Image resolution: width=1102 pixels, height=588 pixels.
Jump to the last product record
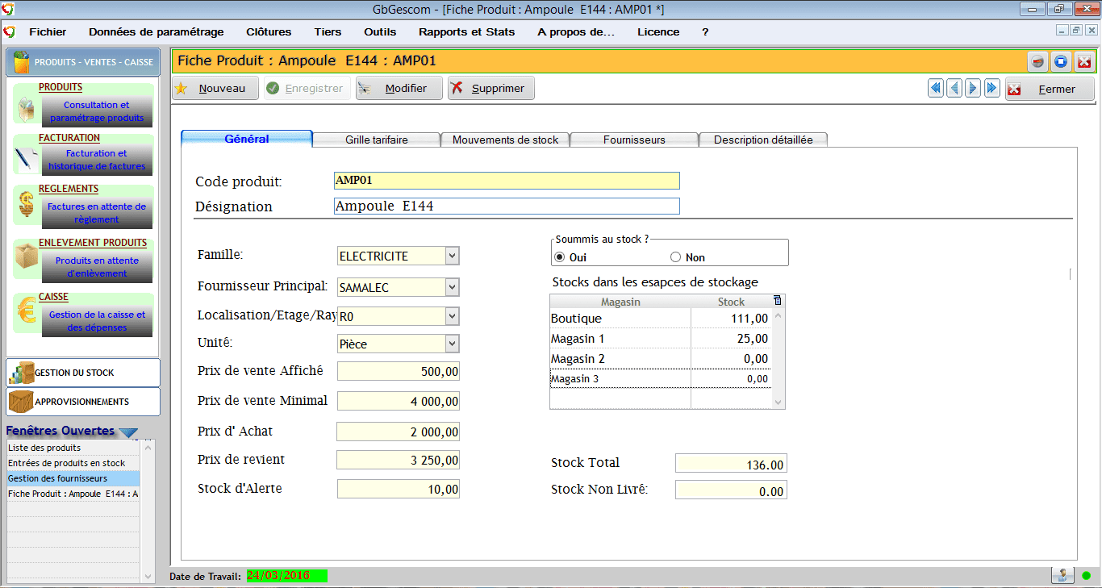(x=991, y=89)
